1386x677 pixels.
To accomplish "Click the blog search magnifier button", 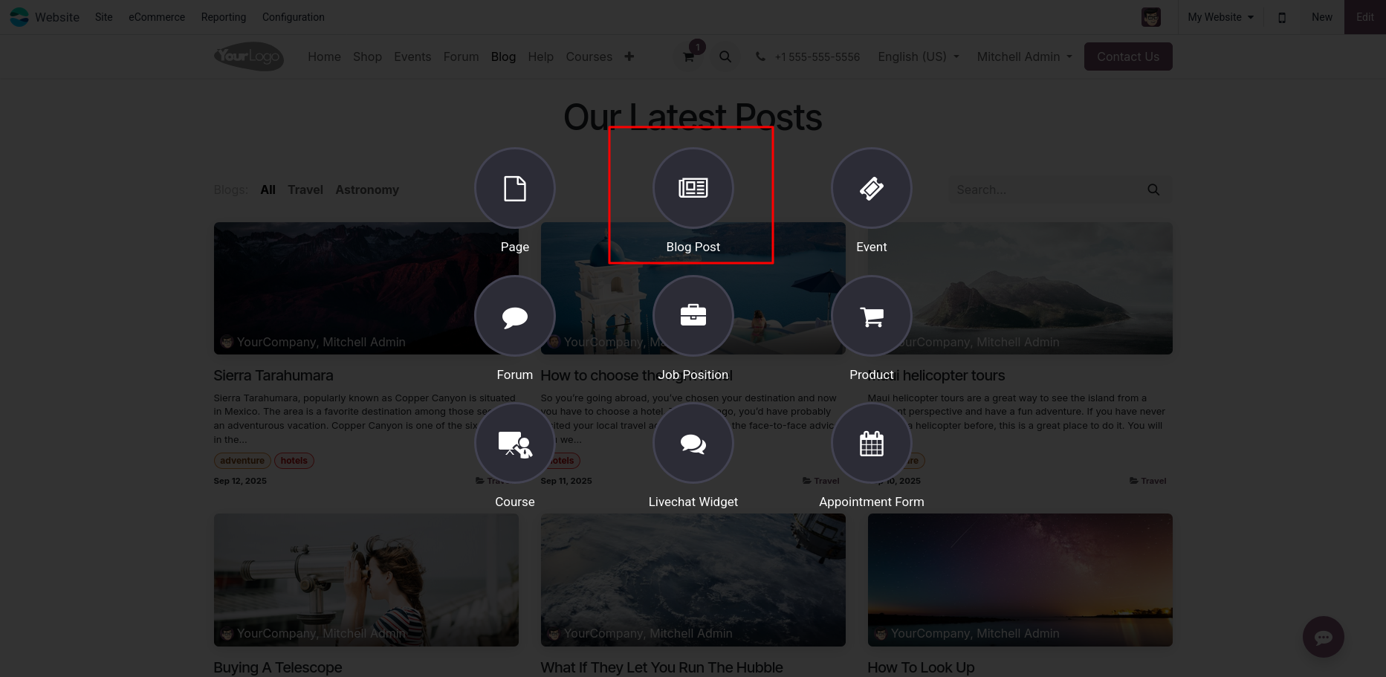I will (x=1153, y=190).
